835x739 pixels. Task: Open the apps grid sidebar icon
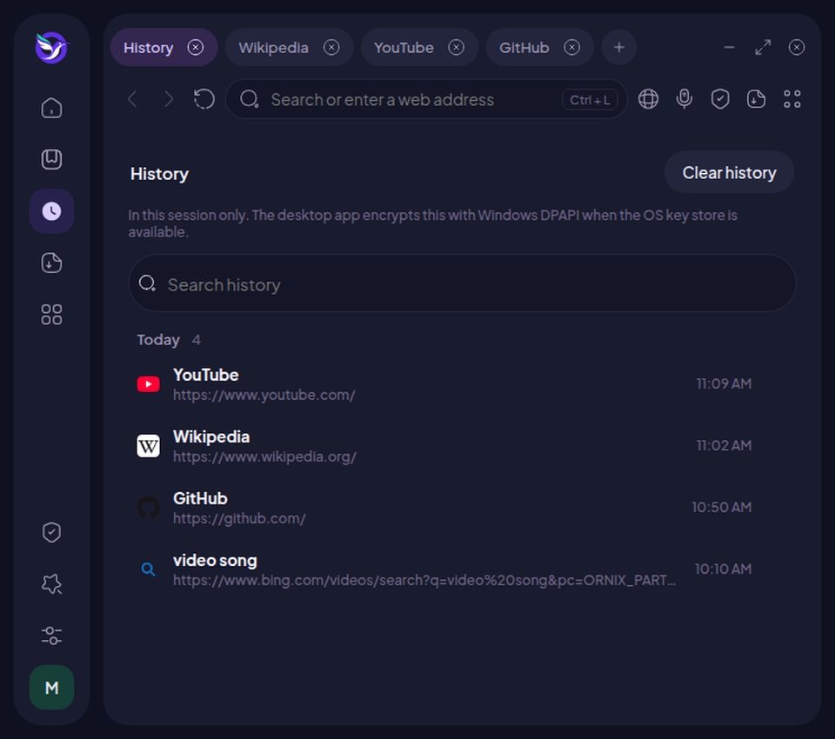pos(51,315)
